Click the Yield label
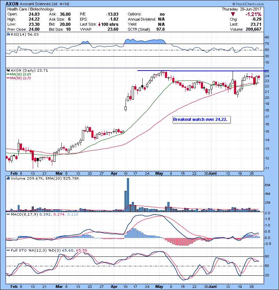The width and height of the screenshot is (279, 290). pyautogui.click(x=132, y=24)
